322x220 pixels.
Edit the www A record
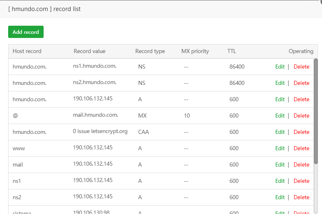(x=280, y=148)
